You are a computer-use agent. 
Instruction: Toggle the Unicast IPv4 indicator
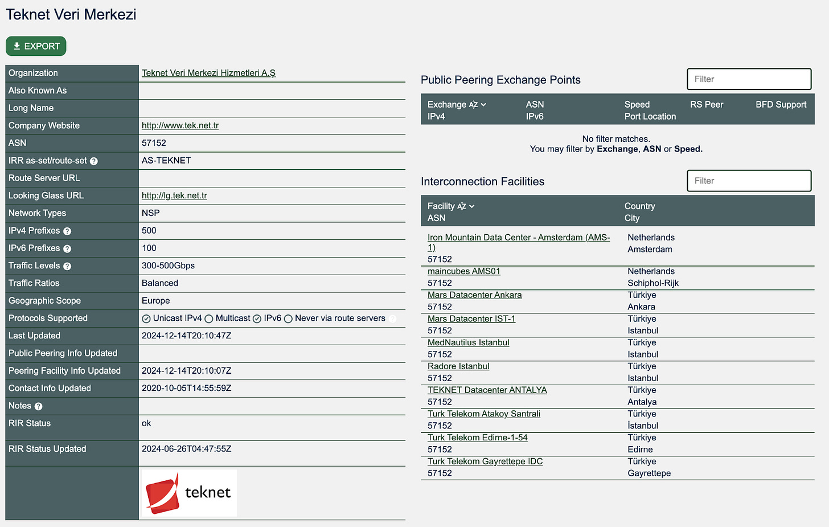146,319
